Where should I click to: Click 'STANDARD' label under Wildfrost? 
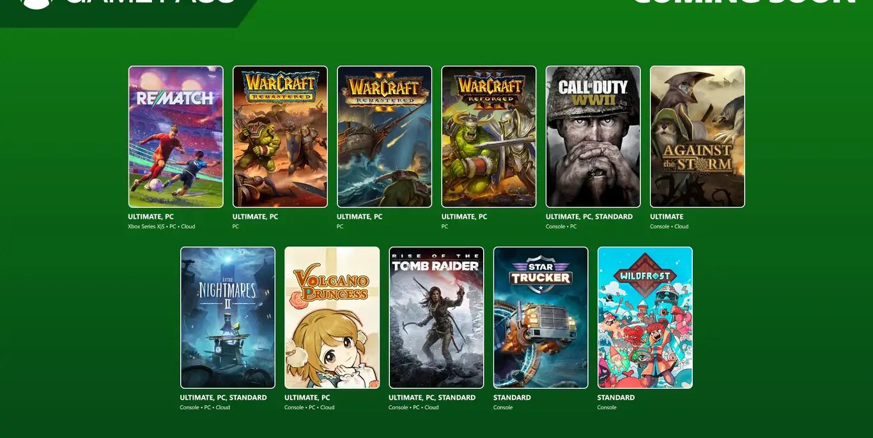pyautogui.click(x=616, y=398)
